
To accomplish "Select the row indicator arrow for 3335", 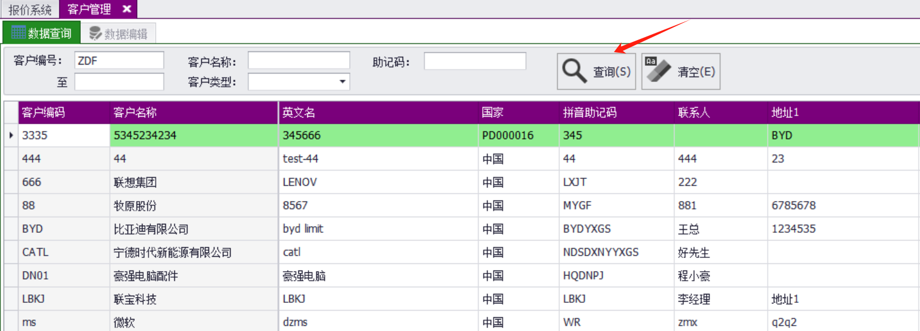I will point(11,136).
